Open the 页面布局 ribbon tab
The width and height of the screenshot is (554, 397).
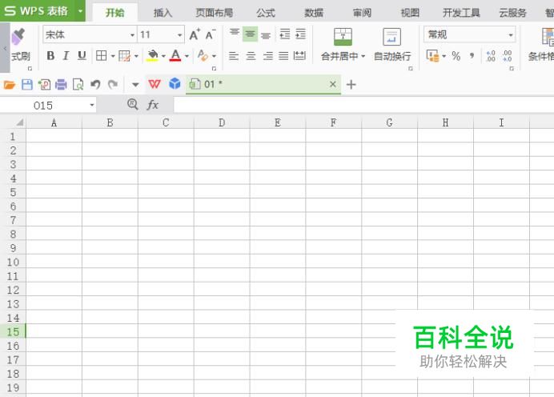coord(214,13)
